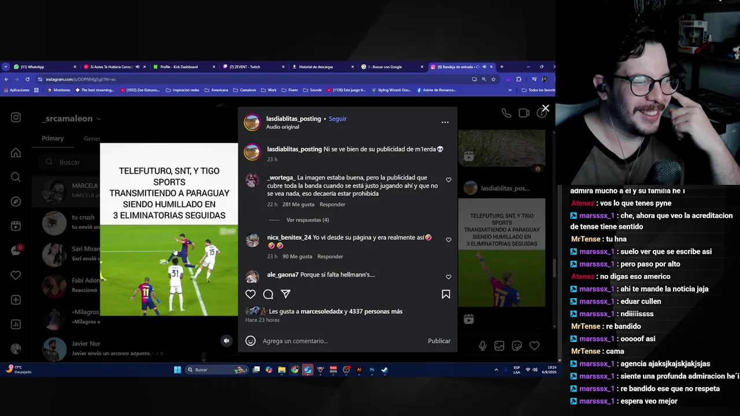This screenshot has height=416, width=740.
Task: Like the _wortega_ comment
Action: tap(449, 180)
